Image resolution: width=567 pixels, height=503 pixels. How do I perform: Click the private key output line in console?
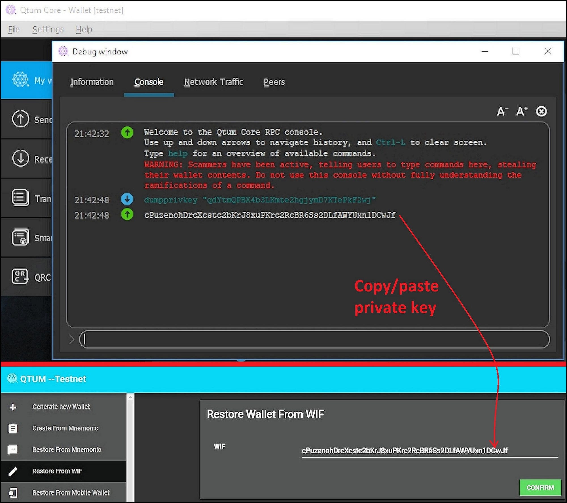270,215
